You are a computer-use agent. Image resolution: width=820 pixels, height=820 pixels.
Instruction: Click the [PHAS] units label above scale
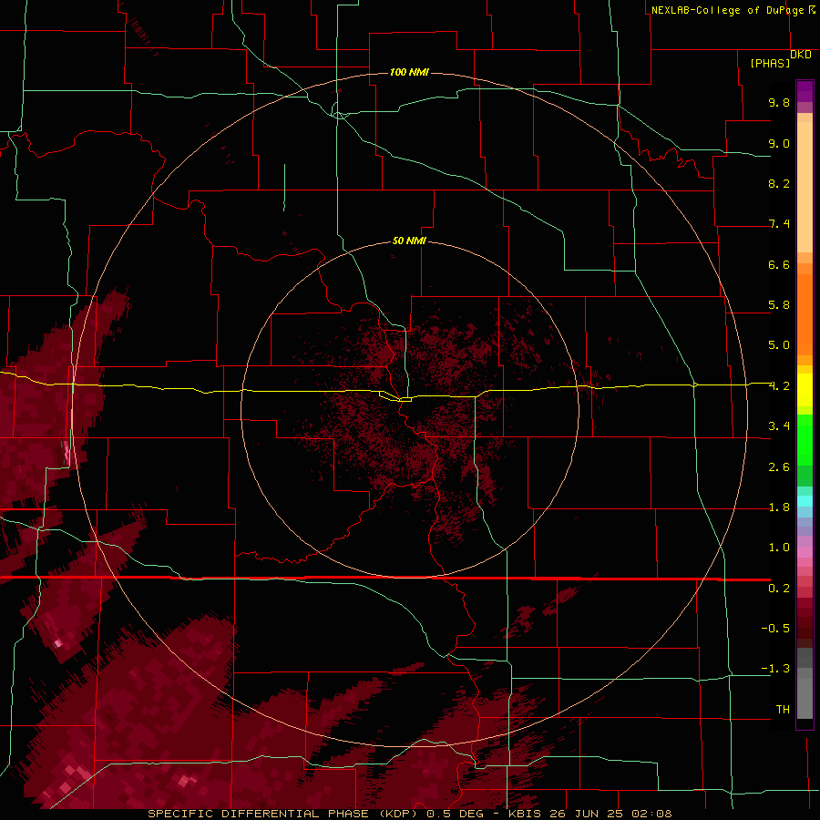tap(770, 63)
